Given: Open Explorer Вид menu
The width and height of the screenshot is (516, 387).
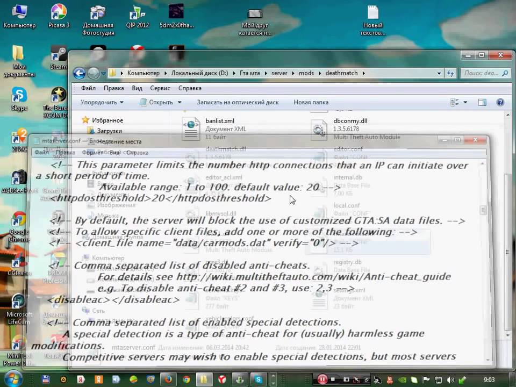Looking at the screenshot, I should (137, 88).
